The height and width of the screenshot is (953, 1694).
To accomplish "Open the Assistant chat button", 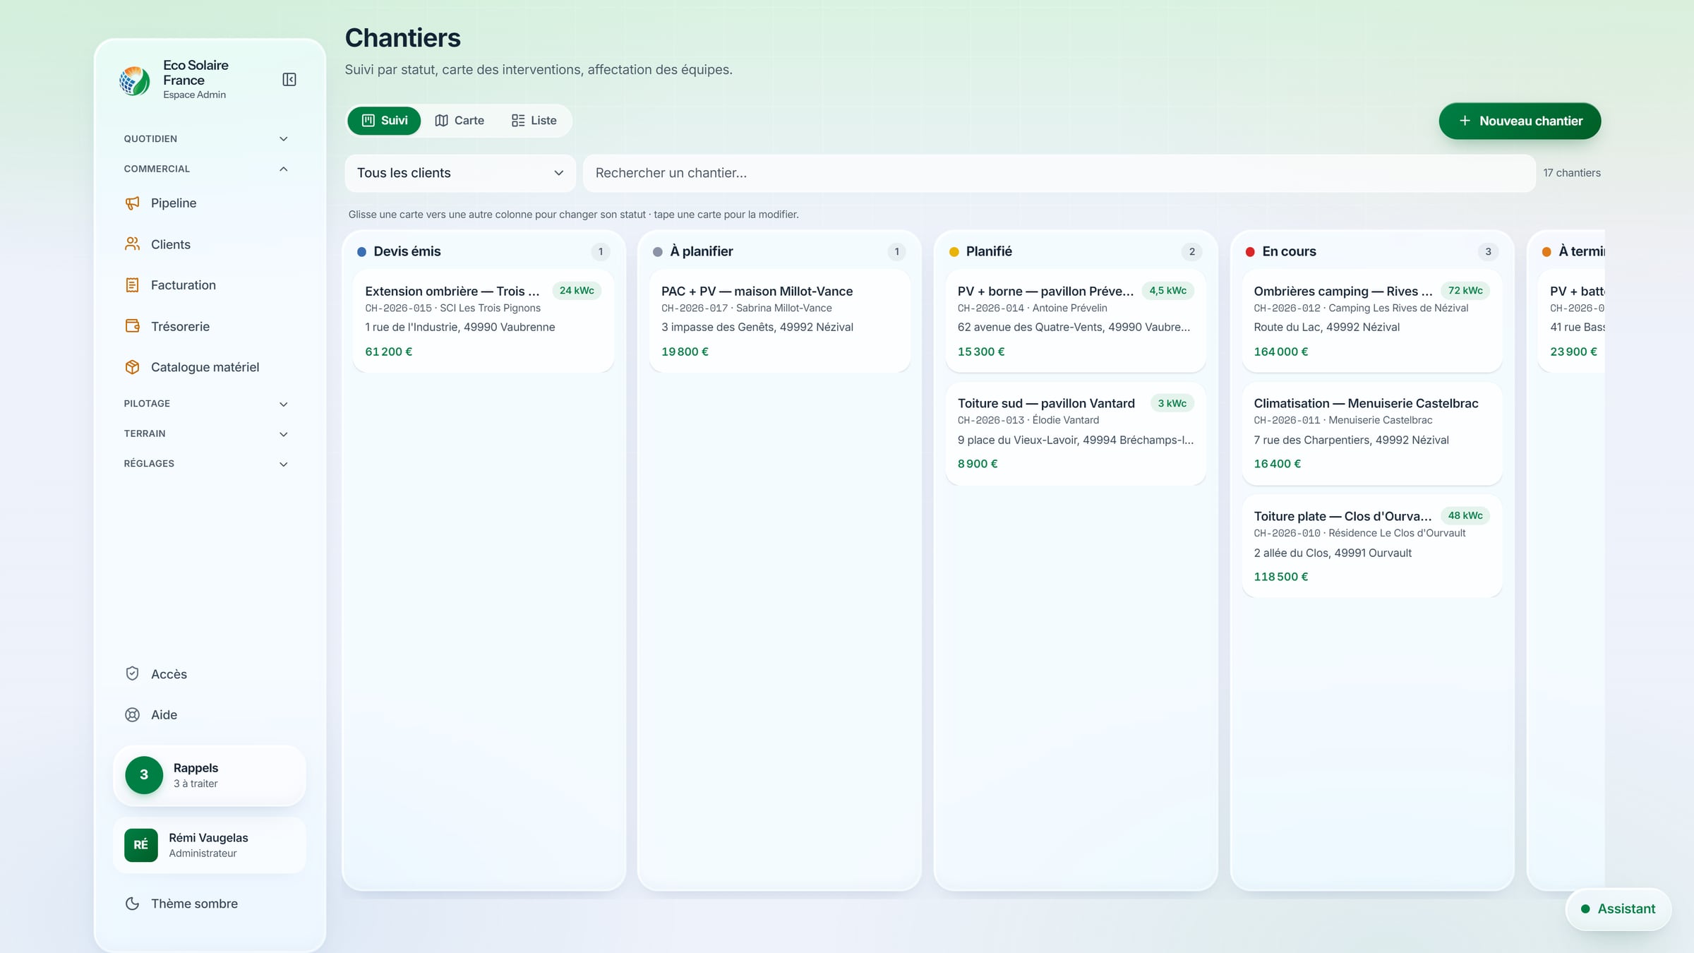I will [x=1618, y=909].
